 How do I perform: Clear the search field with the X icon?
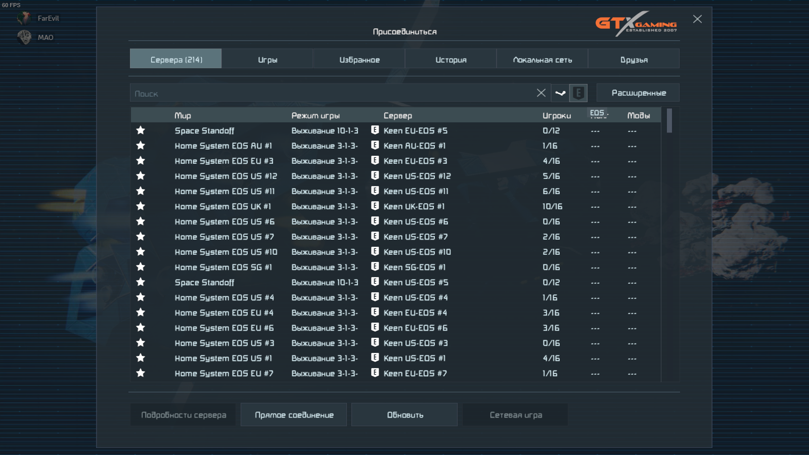[x=541, y=93]
